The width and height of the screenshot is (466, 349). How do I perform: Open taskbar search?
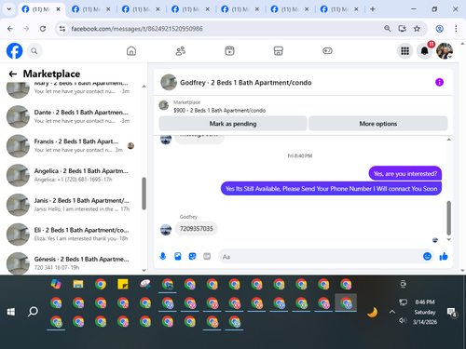click(33, 312)
